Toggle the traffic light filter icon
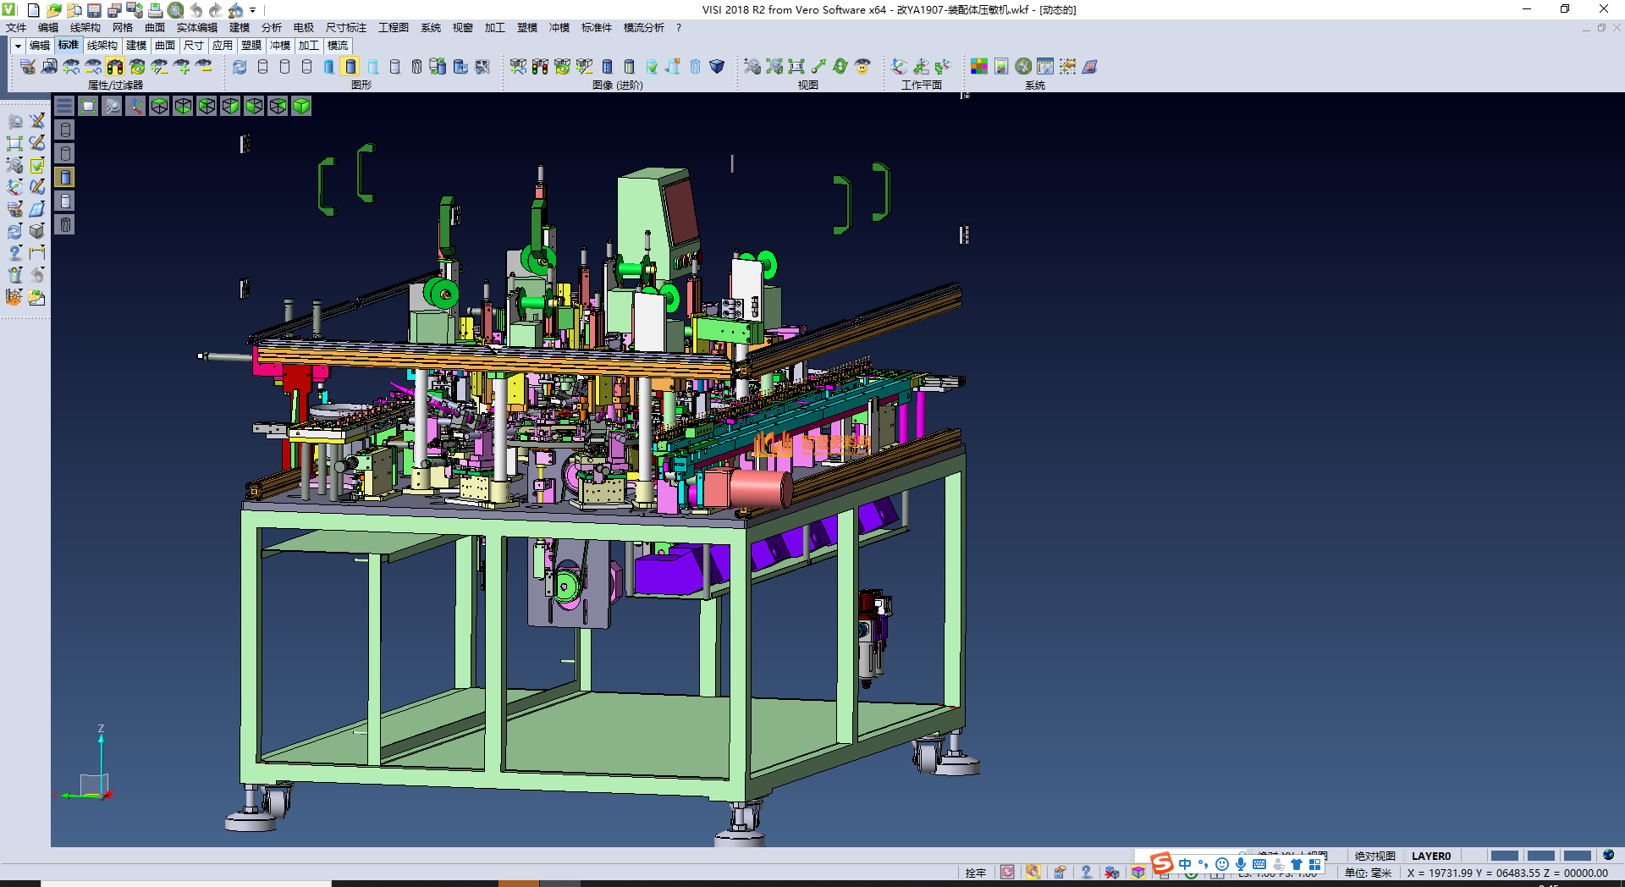1625x887 pixels. pyautogui.click(x=115, y=67)
